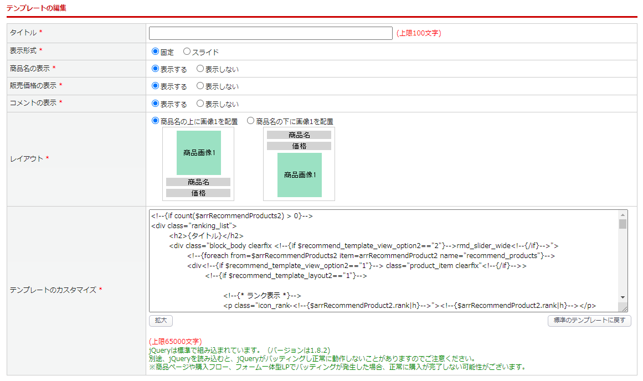Click the image-on-top layout preview thumbnail

tap(198, 164)
